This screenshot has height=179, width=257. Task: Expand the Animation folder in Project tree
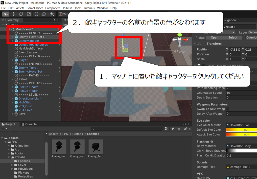tap(9, 146)
